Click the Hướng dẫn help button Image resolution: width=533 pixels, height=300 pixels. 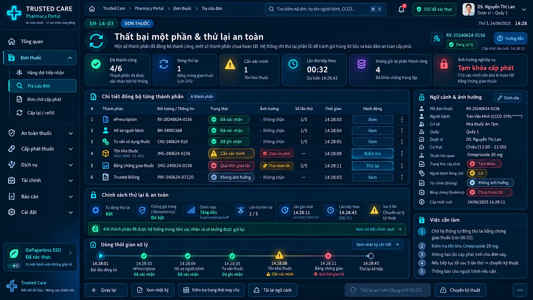511,38
